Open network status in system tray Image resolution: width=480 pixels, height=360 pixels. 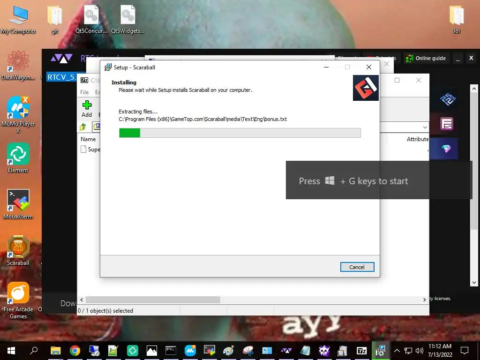[408, 351]
